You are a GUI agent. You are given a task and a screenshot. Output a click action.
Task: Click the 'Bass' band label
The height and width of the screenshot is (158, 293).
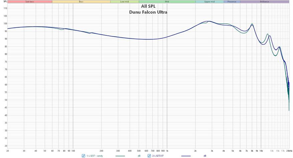81,2
